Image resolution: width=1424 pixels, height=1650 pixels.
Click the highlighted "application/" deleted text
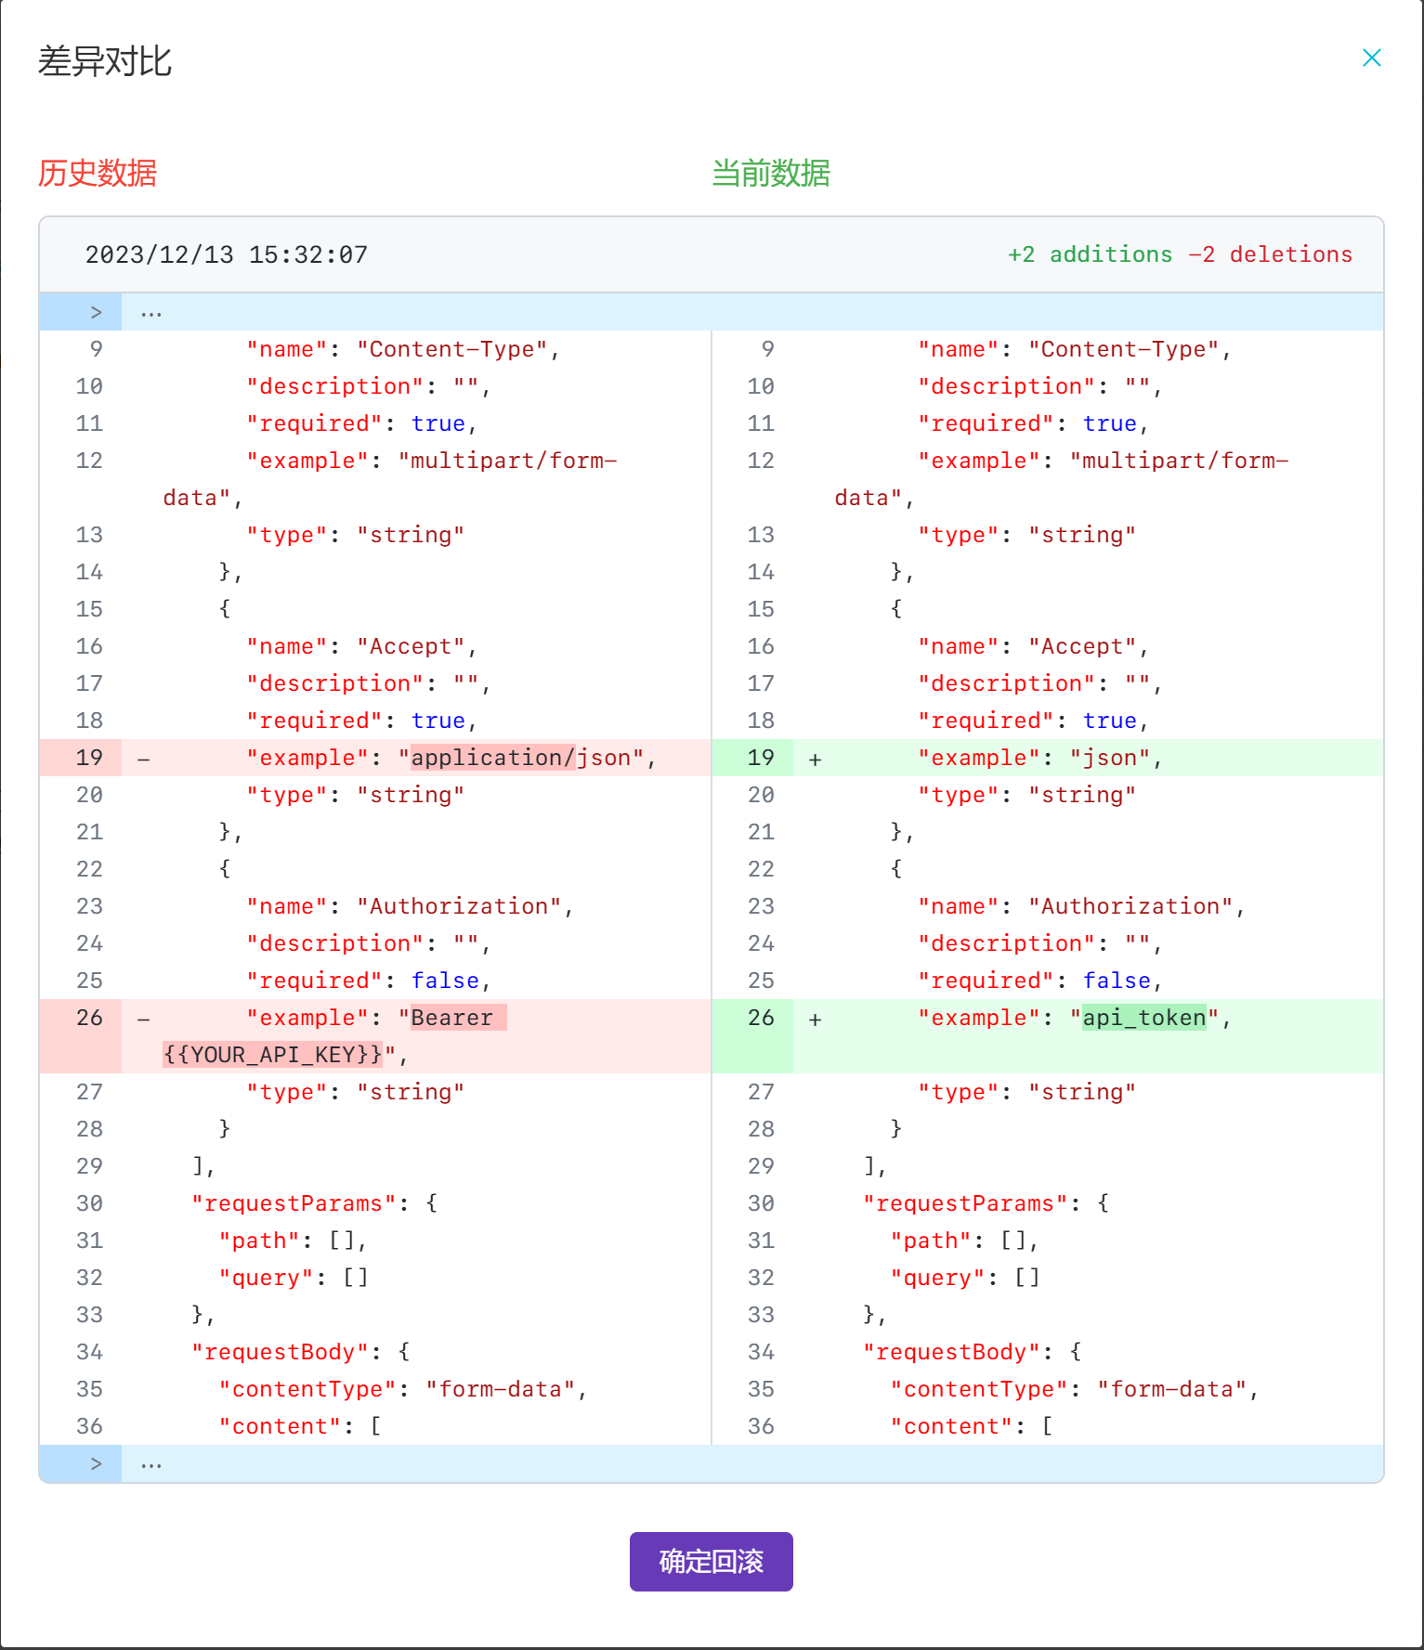tap(493, 758)
